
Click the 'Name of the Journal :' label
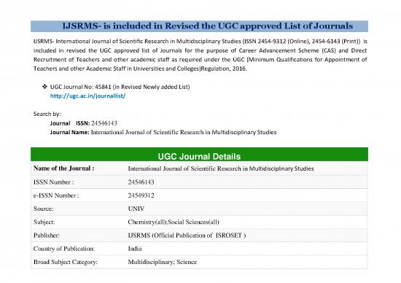[64, 168]
